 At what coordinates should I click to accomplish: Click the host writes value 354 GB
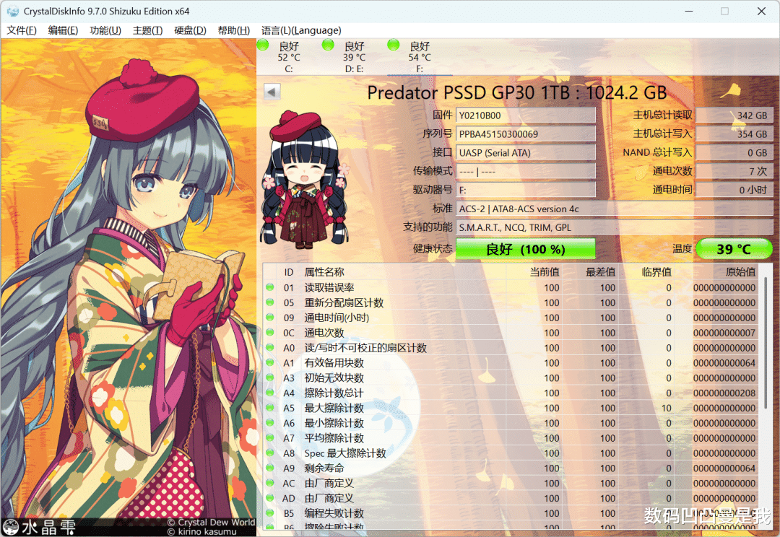coord(734,134)
